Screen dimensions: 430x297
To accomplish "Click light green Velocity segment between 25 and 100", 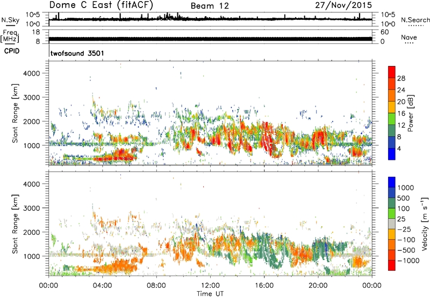I will [392, 213].
